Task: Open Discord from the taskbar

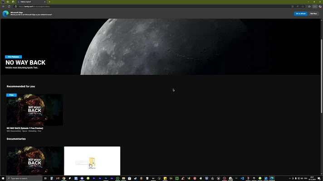Action: coord(82,178)
